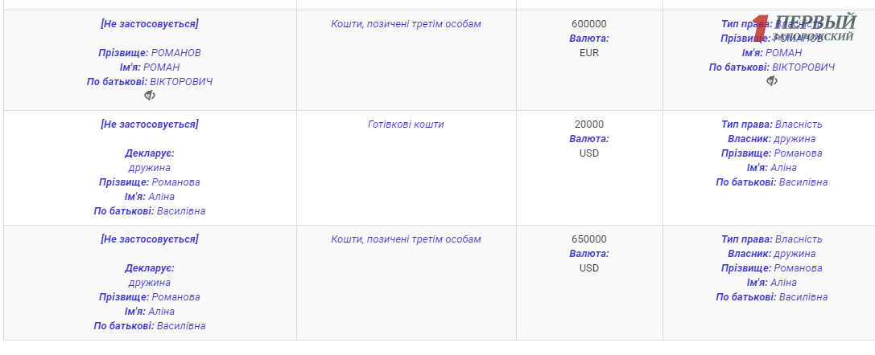
Task: Click '[Не застосовується]' in the 650000 USD row
Action: [x=150, y=239]
